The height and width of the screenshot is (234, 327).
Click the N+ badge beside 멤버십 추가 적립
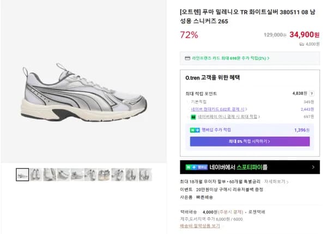pos(195,130)
